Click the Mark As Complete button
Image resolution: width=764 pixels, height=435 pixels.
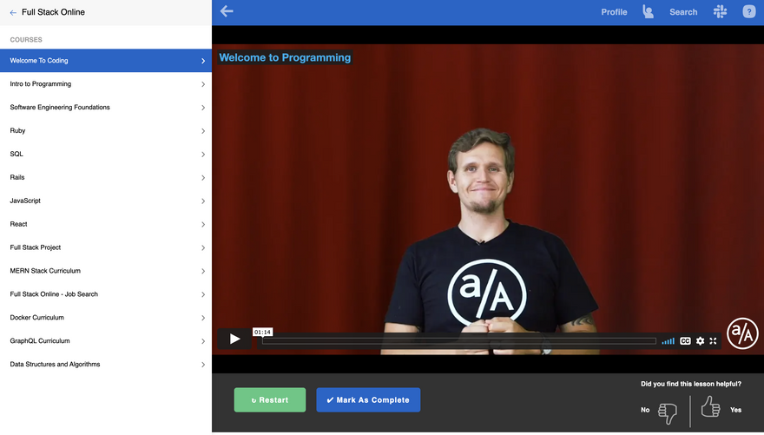click(x=368, y=400)
